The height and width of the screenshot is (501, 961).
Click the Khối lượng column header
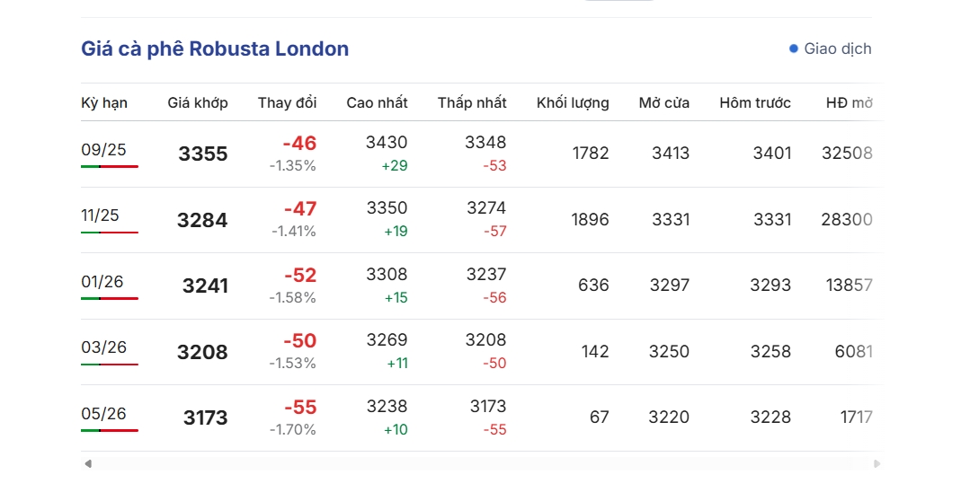pos(573,103)
